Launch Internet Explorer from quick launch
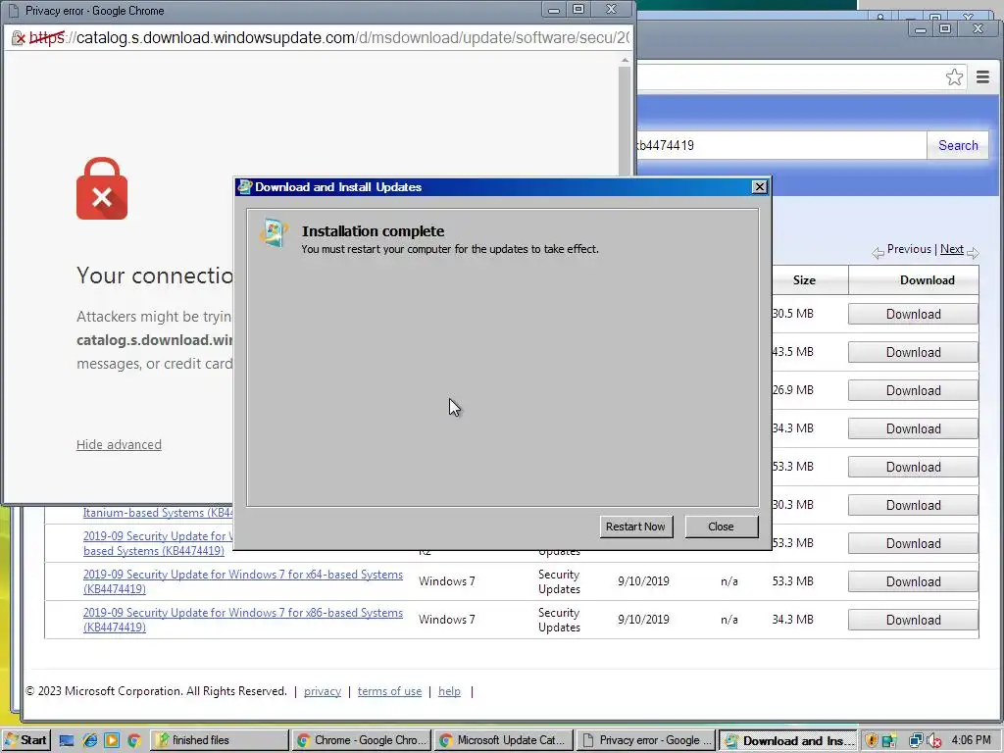The image size is (1004, 753). 89,741
